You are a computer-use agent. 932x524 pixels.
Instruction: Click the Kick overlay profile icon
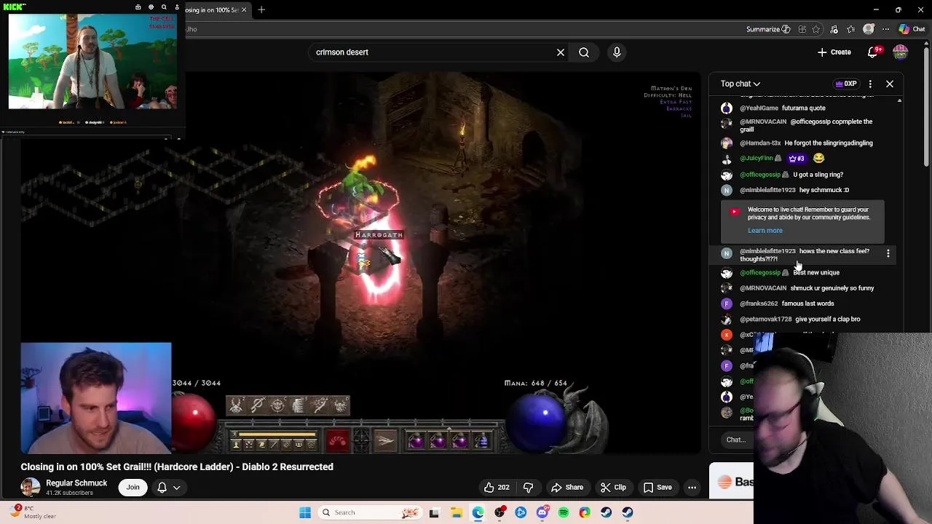click(x=177, y=7)
